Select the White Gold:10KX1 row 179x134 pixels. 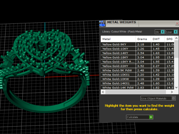(138, 75)
